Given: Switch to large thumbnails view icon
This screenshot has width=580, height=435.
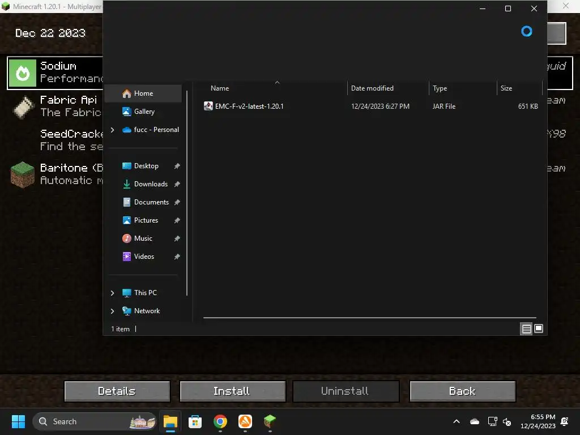Looking at the screenshot, I should pyautogui.click(x=539, y=329).
